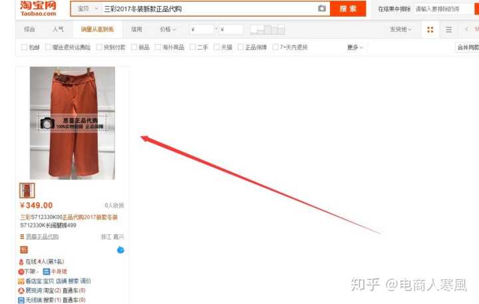
Task: Select the 销量从高到低 sort tab
Action: (x=97, y=29)
